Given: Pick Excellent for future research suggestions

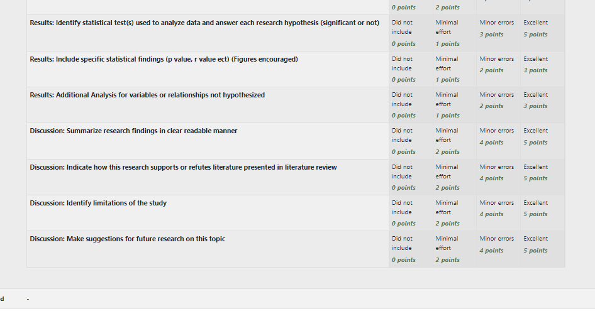Looking at the screenshot, I should pos(543,249).
